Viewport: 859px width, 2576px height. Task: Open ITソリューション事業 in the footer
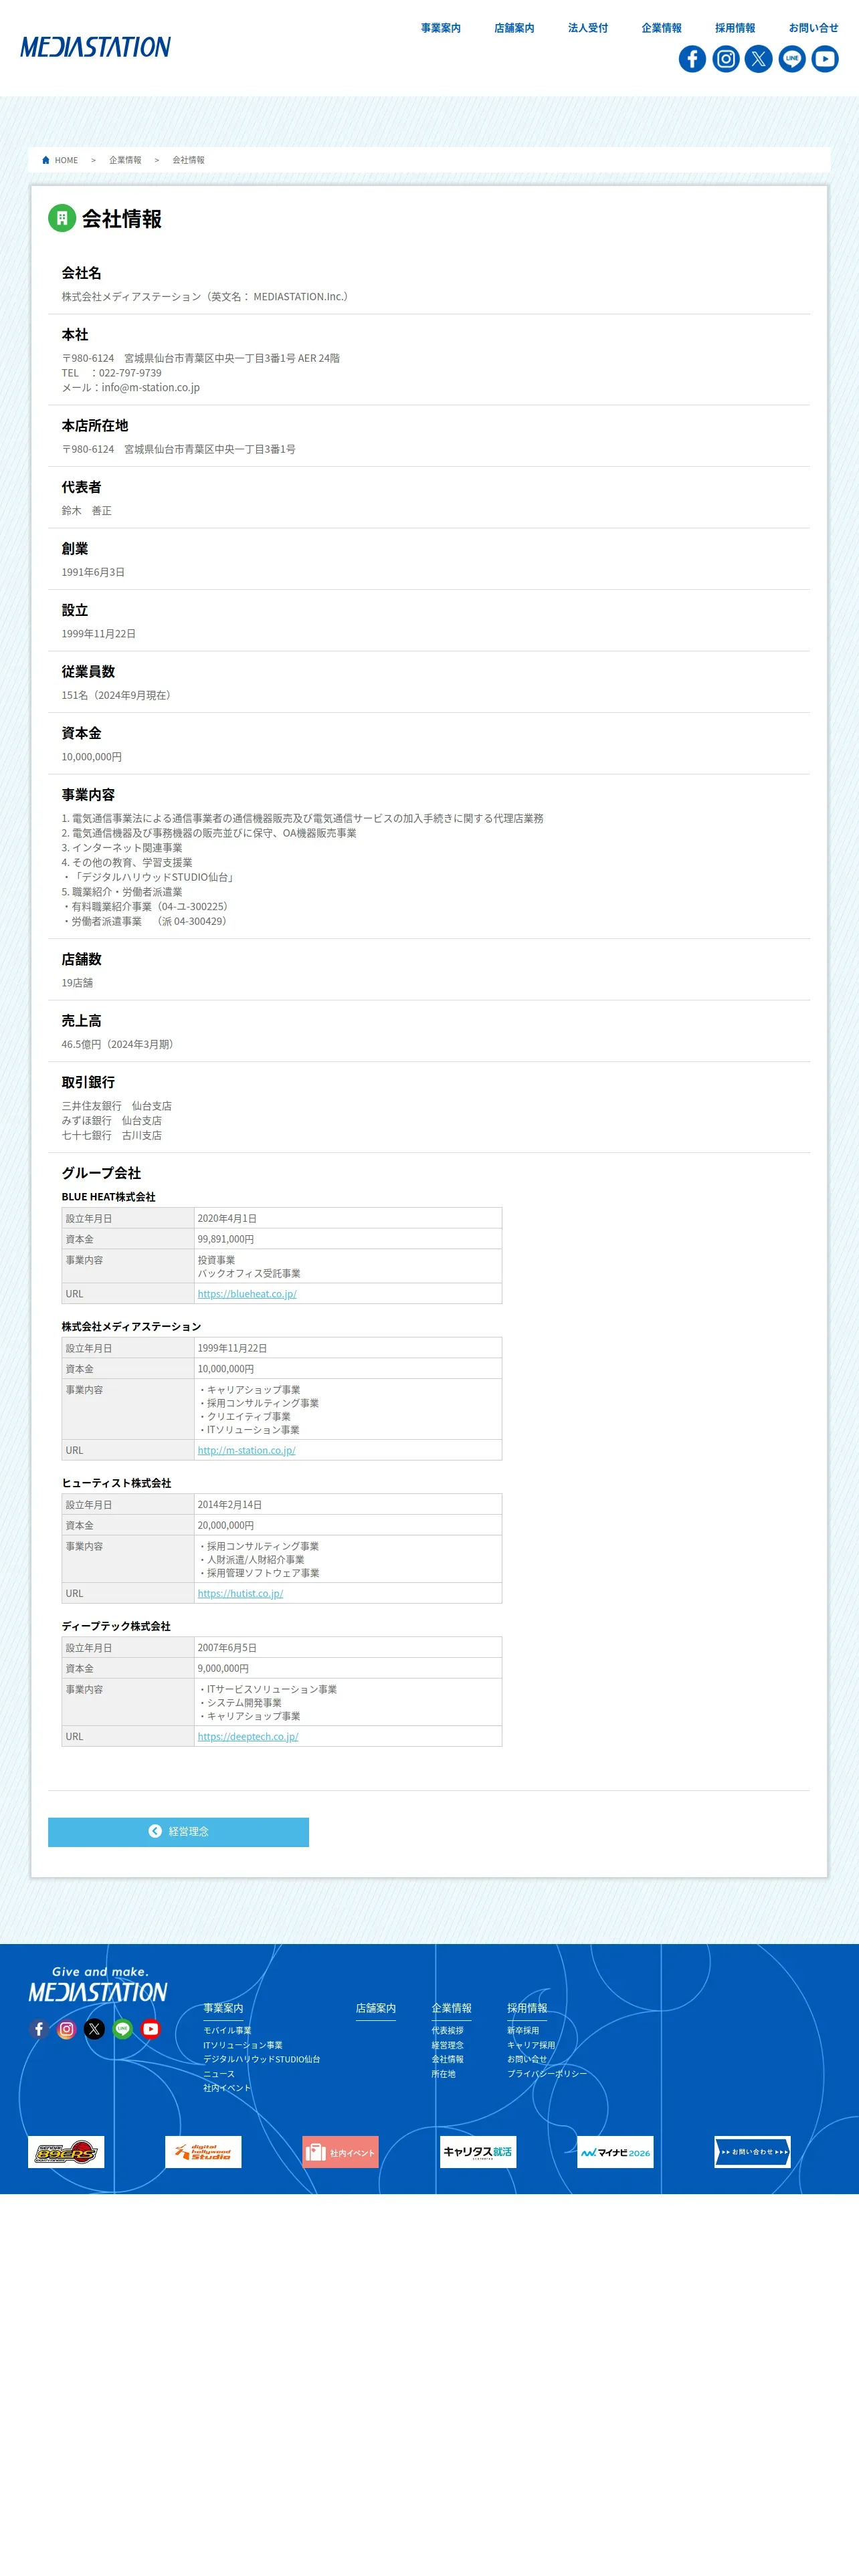[x=243, y=2045]
